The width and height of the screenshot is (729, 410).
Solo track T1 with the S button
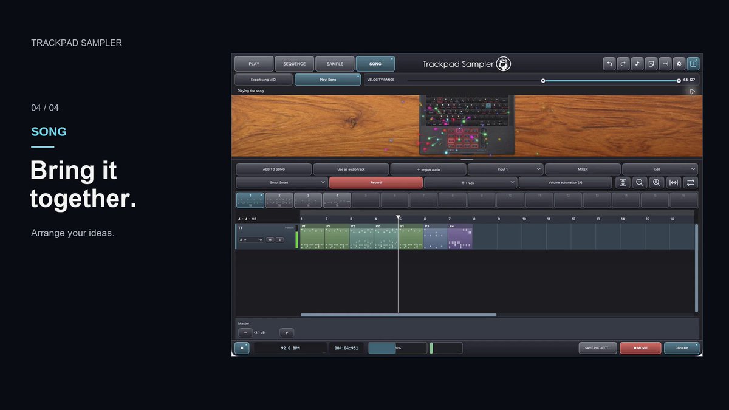click(279, 240)
